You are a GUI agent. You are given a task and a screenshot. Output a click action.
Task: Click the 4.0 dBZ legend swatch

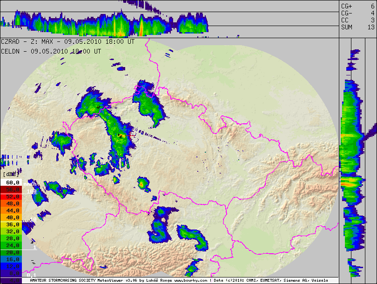click(x=11, y=280)
